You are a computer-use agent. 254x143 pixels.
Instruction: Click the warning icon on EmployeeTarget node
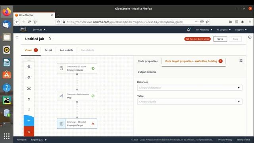[x=93, y=124]
